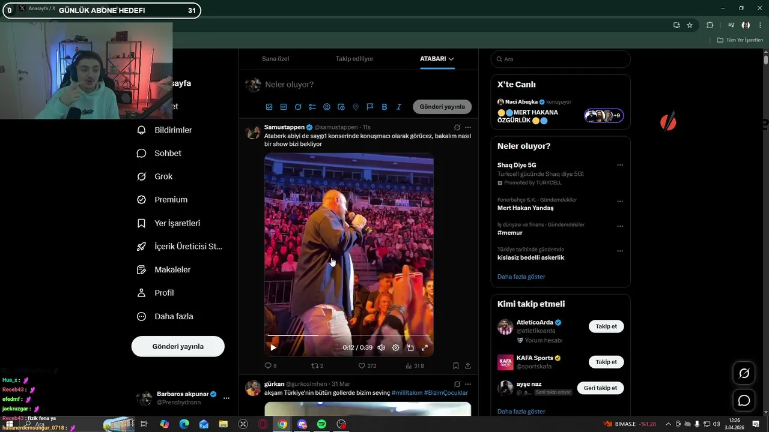Click the Ara search field on X
Screen dimensions: 769x432
coord(561,59)
